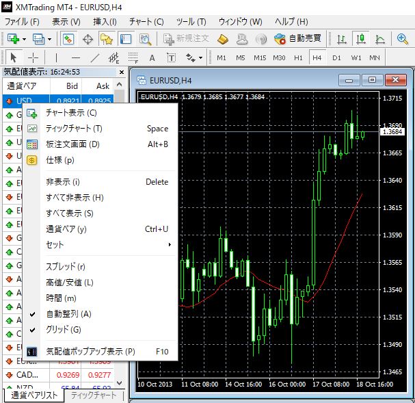Switch to M1 timeframe
The width and height of the screenshot is (415, 403).
[x=222, y=57]
